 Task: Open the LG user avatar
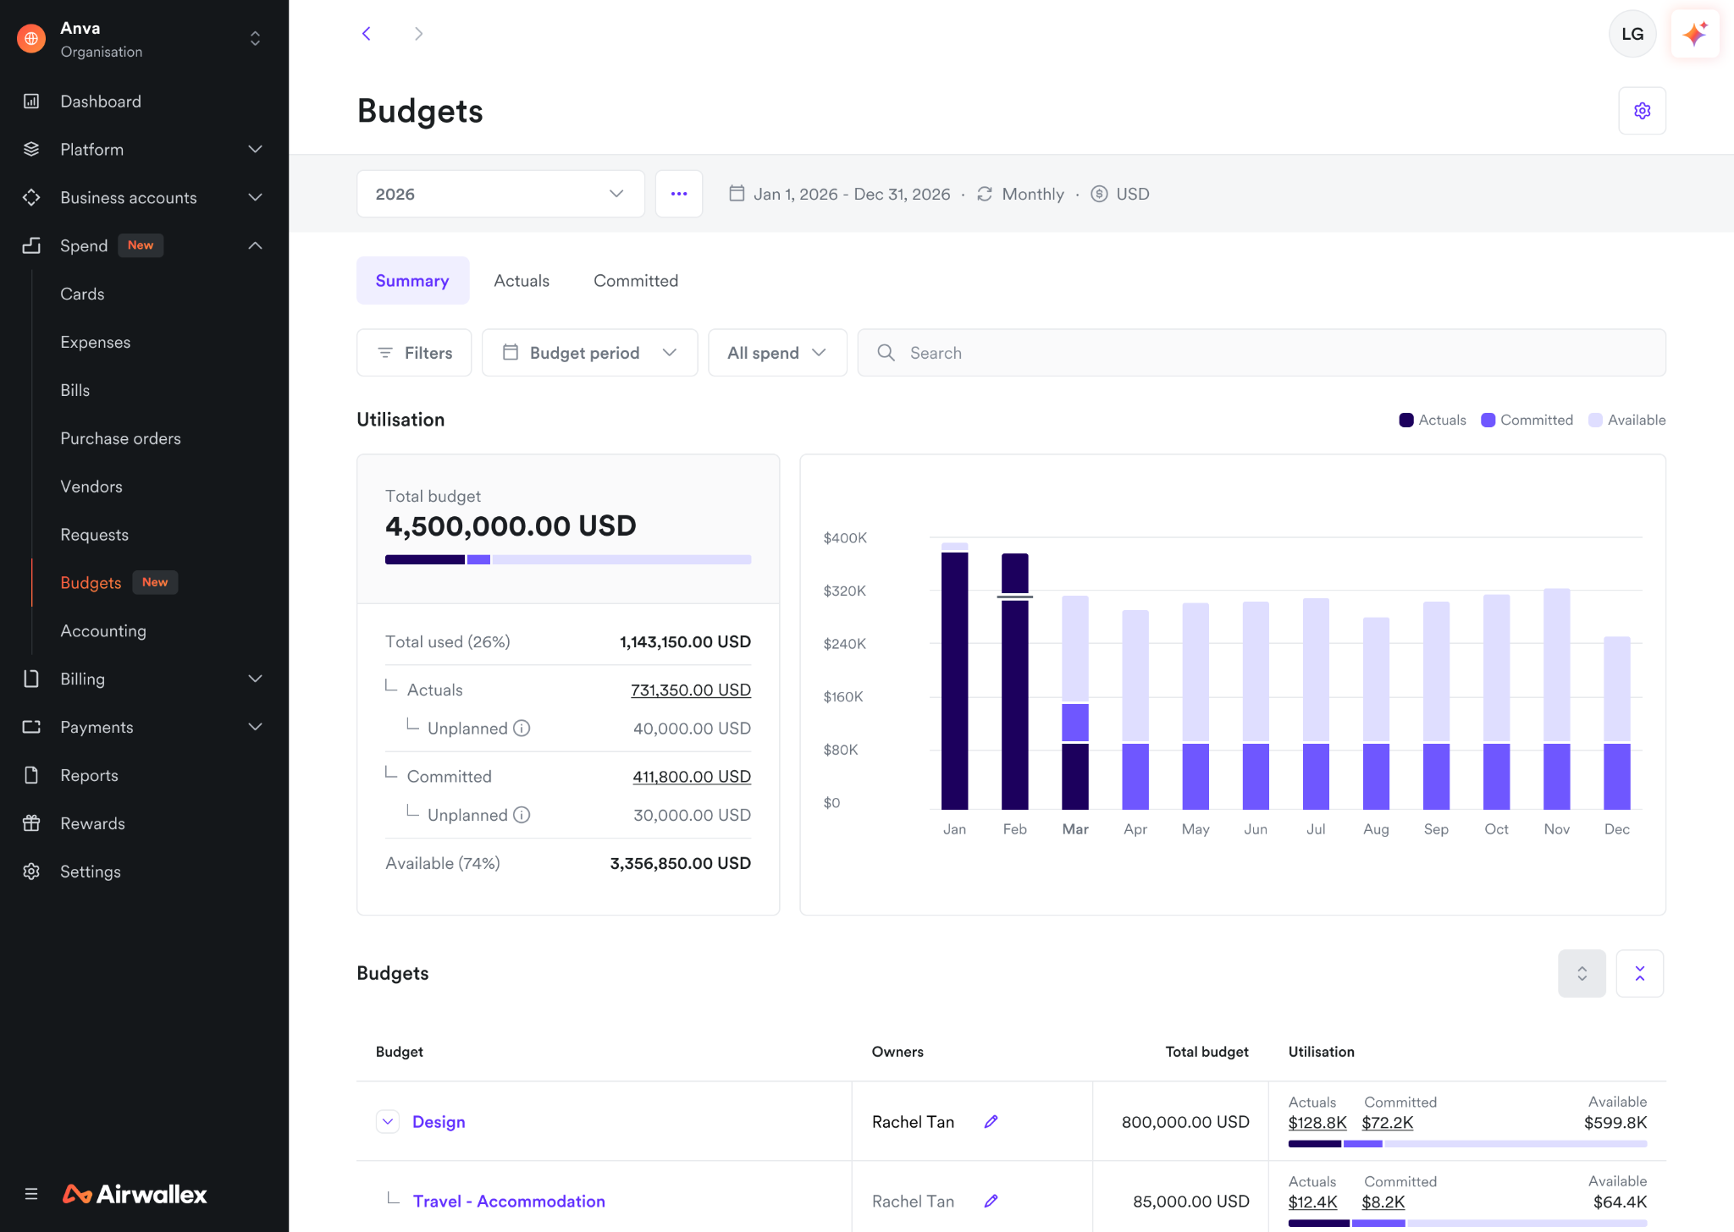coord(1632,34)
